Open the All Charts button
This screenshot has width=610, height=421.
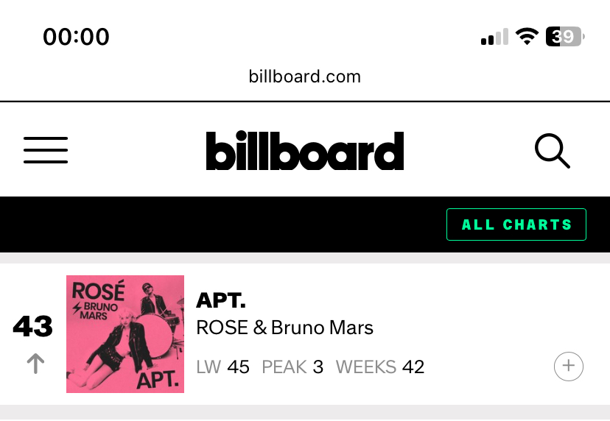tap(516, 224)
